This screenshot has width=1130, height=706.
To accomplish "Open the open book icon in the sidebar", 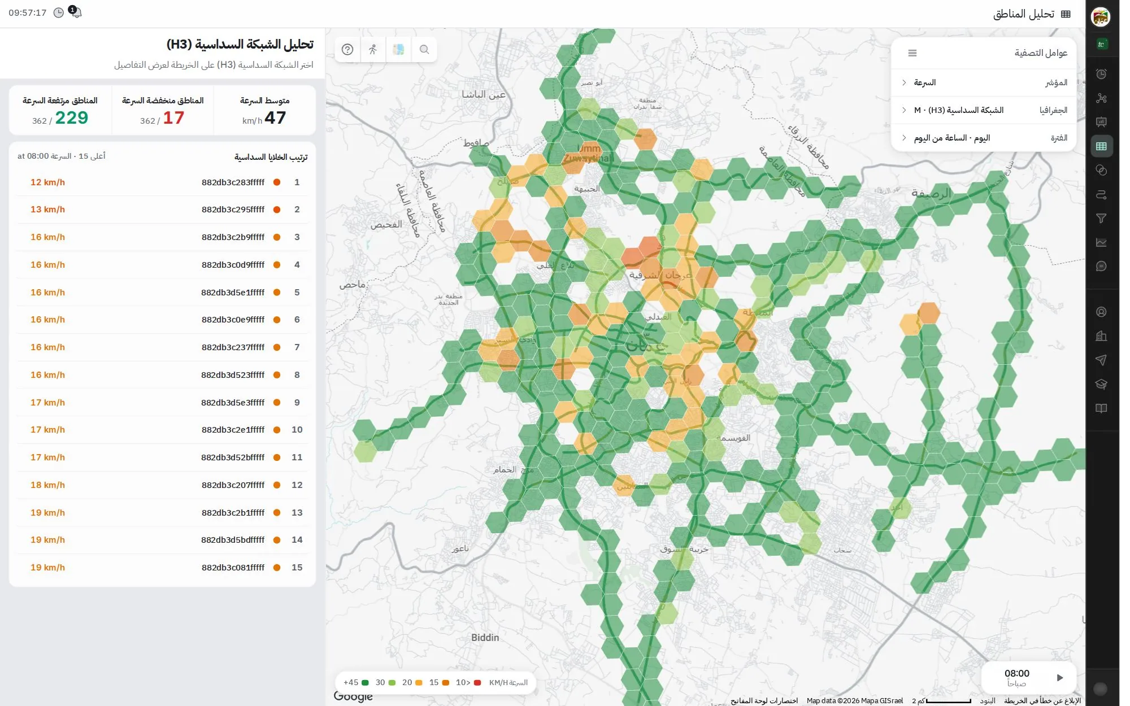I will pyautogui.click(x=1101, y=408).
